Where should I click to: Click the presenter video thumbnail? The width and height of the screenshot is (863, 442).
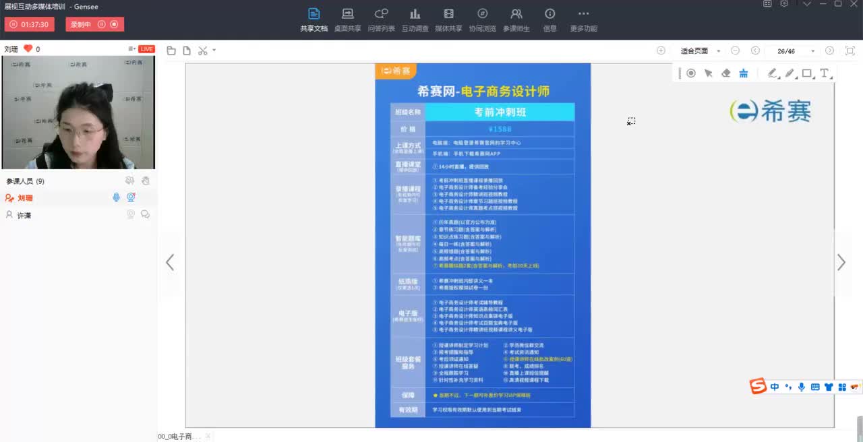[x=78, y=112]
